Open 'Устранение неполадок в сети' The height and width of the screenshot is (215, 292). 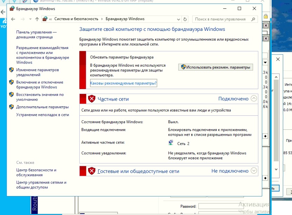tap(43, 115)
